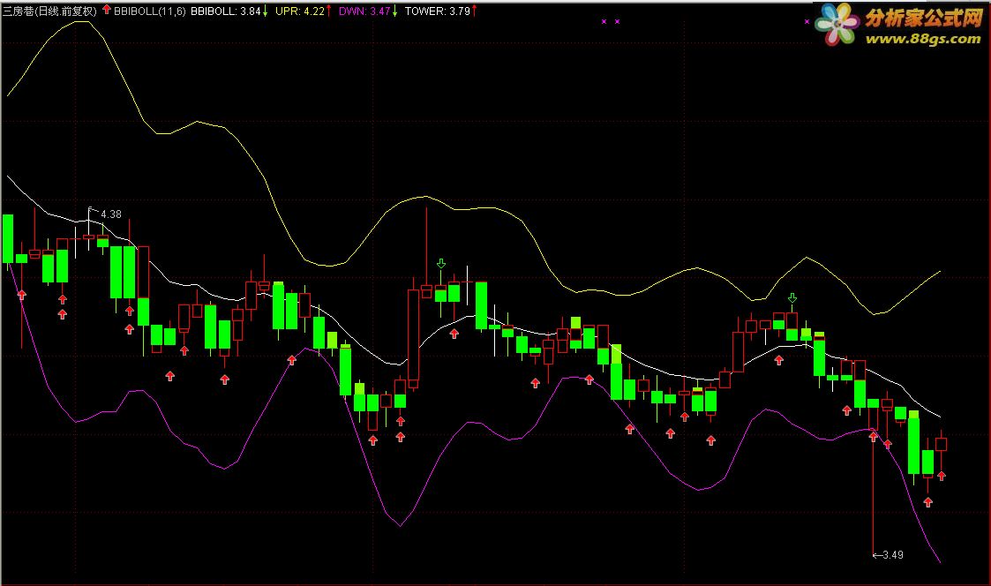The width and height of the screenshot is (991, 586).
Task: Click the green arrow after the BBIBOLL 3.84 value
Action: (265, 11)
